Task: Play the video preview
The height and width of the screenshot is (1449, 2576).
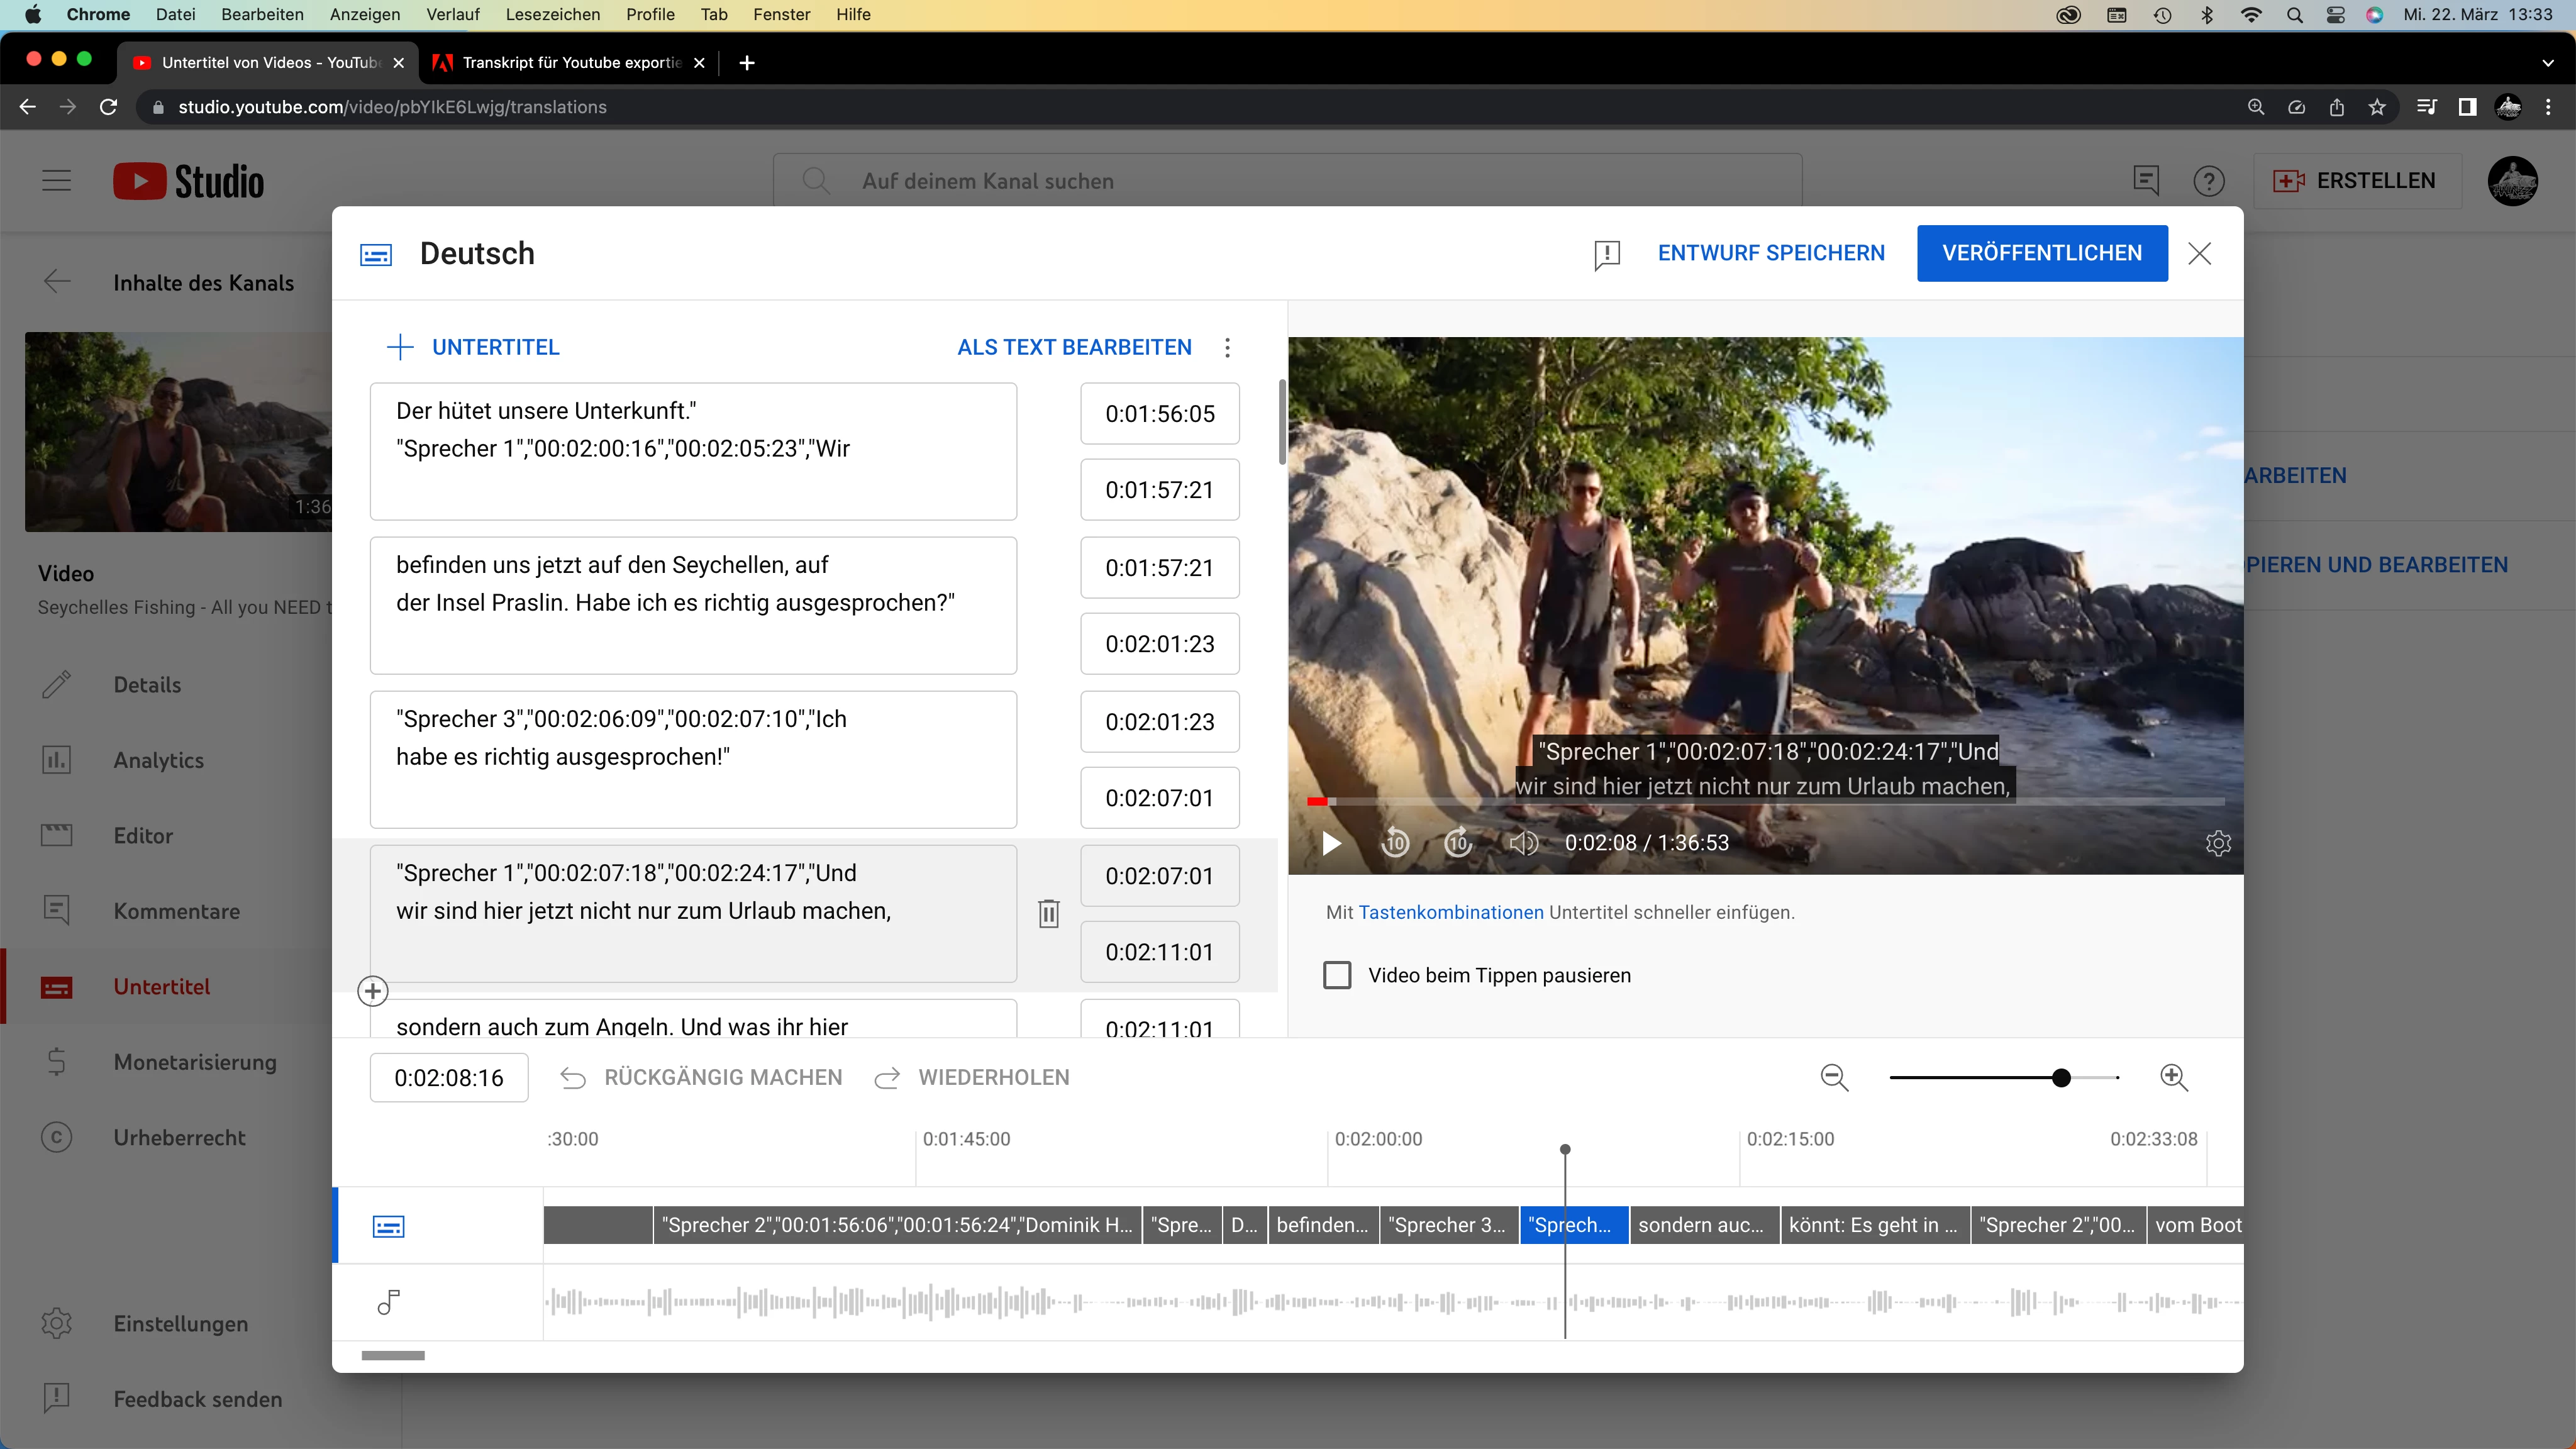Action: point(1331,843)
